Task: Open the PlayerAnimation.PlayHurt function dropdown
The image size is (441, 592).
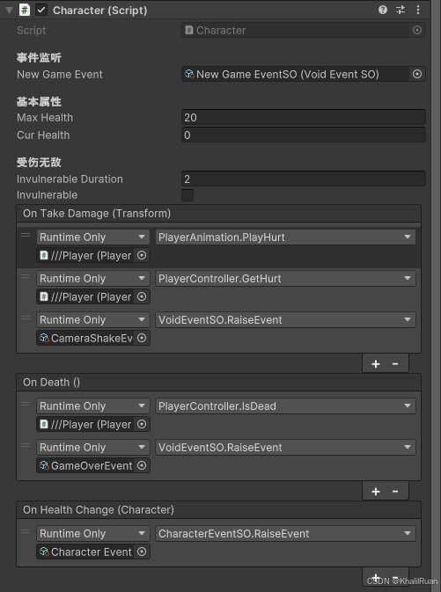Action: (285, 238)
